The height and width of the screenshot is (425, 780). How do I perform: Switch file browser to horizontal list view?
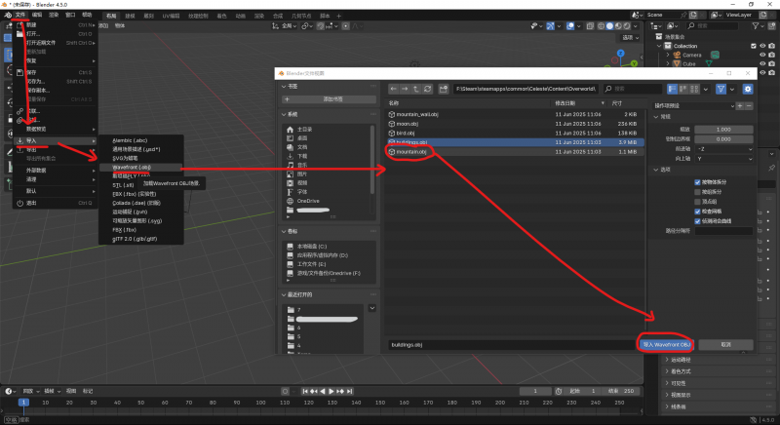tap(683, 89)
